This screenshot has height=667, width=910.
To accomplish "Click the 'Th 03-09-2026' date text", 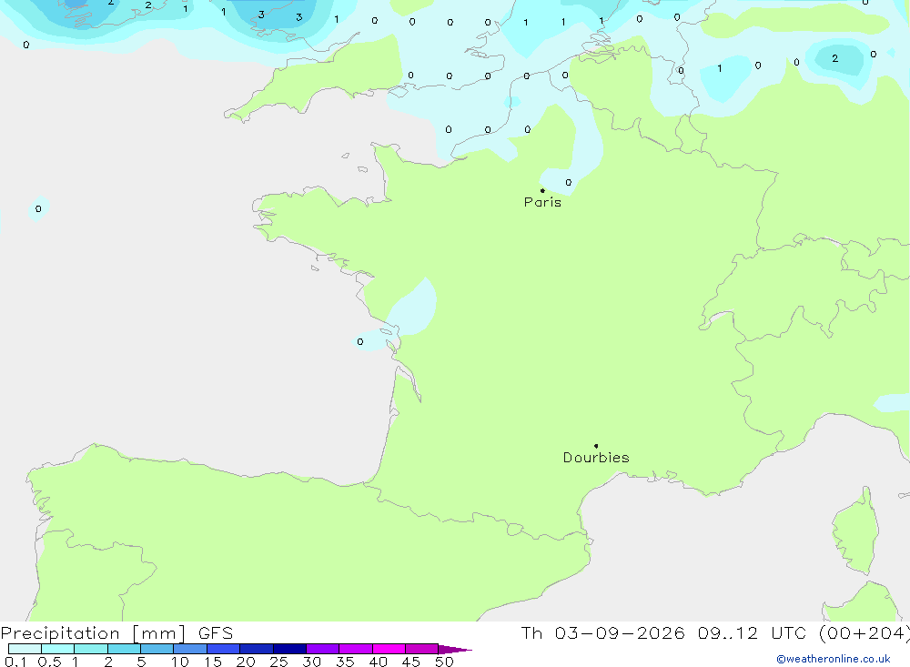I will [602, 633].
